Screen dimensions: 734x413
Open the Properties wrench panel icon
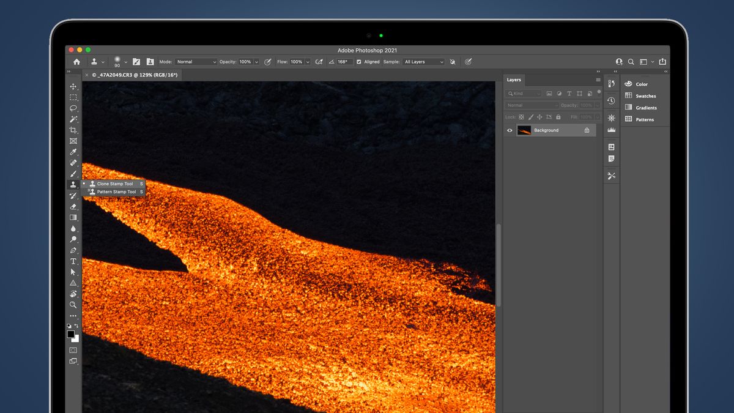[x=611, y=176]
